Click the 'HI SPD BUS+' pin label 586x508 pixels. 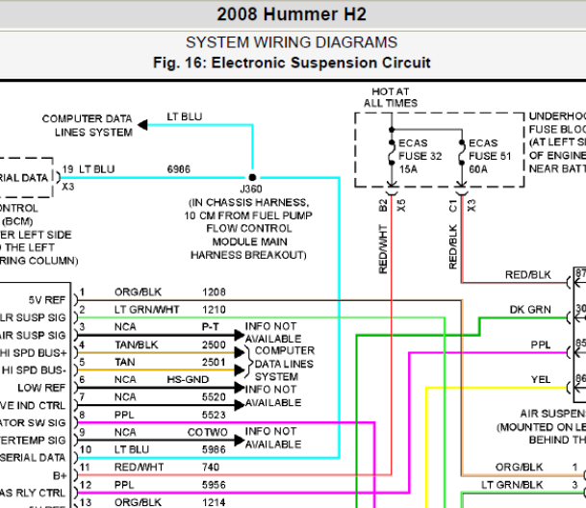click(x=34, y=353)
